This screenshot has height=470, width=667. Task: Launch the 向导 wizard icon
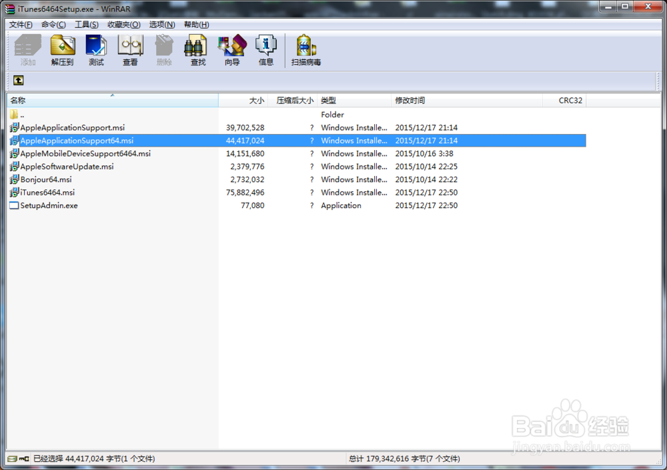(231, 50)
